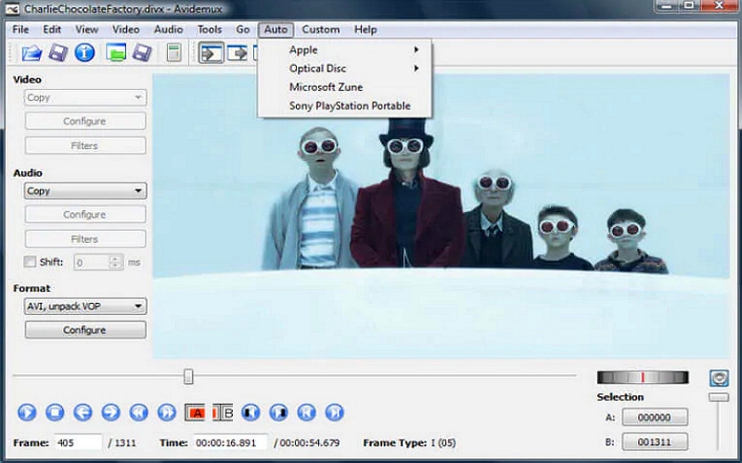
Task: Expand the Optical Disc submenu arrow
Action: (x=416, y=69)
